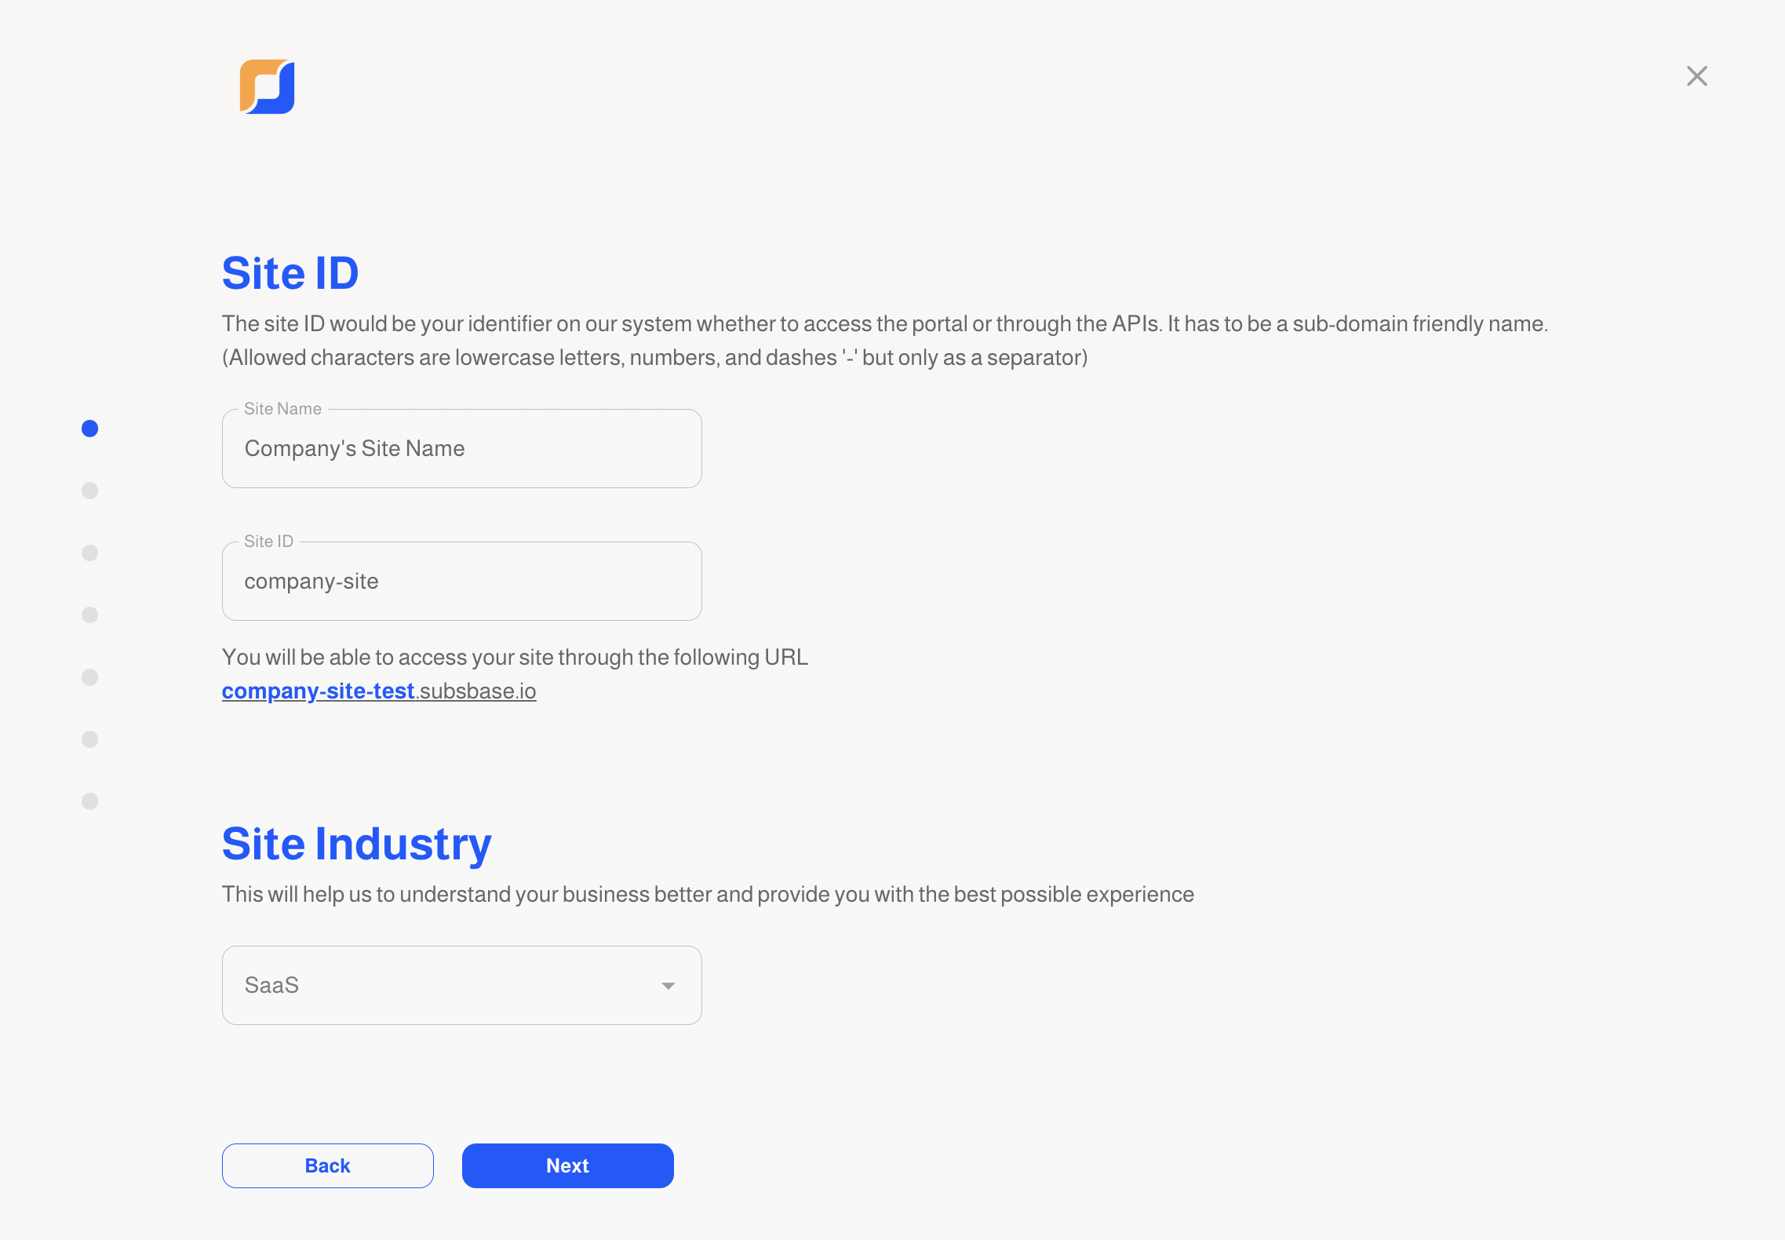Open the sixth step dot

click(90, 739)
